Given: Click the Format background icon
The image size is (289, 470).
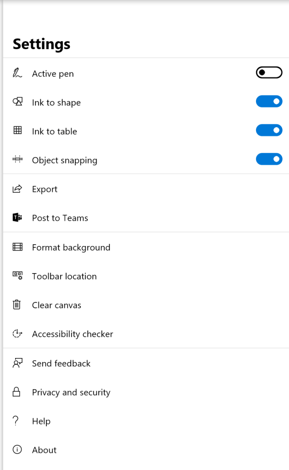Looking at the screenshot, I should pos(17,247).
